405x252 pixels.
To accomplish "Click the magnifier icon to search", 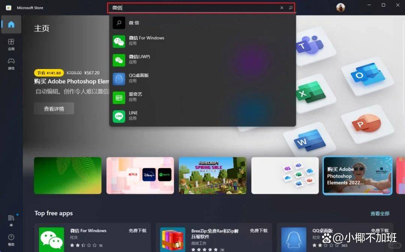I will tap(290, 7).
